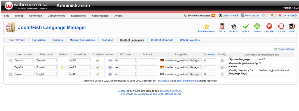Switch to the Statistics tab
Image resolution: width=299 pixels, height=111 pixels.
108,40
